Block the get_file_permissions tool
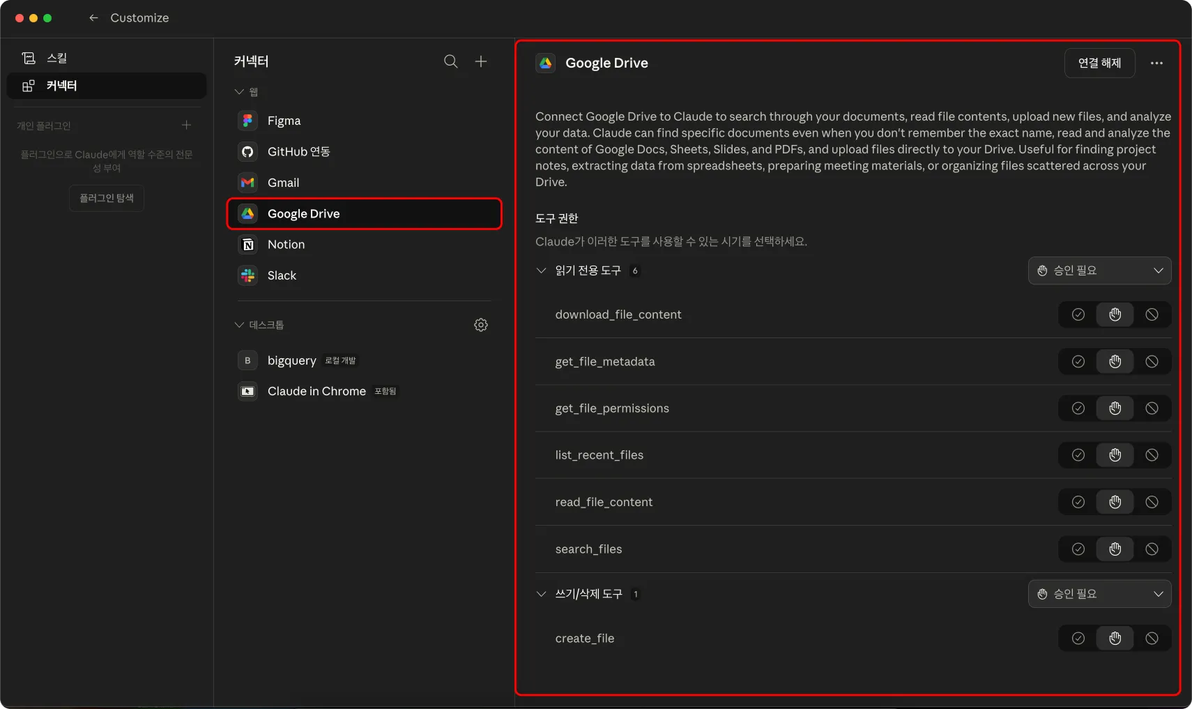This screenshot has height=709, width=1192. pos(1152,408)
